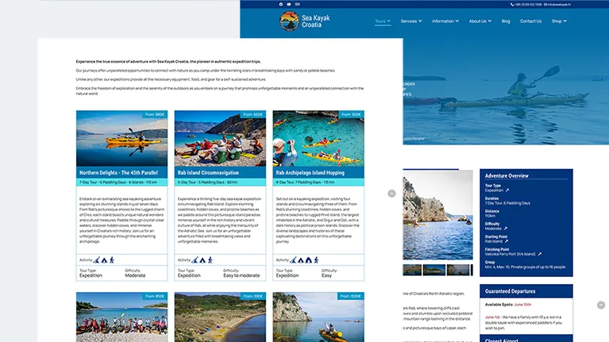609x342 pixels.
Task: Call the phone number in the header
Action: pos(526,5)
